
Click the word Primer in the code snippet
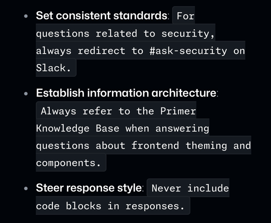[178, 111]
